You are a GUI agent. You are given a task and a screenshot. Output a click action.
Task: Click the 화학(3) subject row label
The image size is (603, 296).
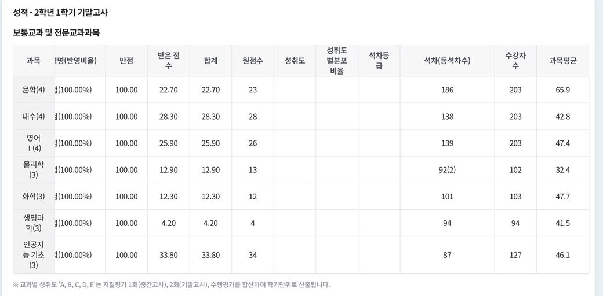coord(34,197)
